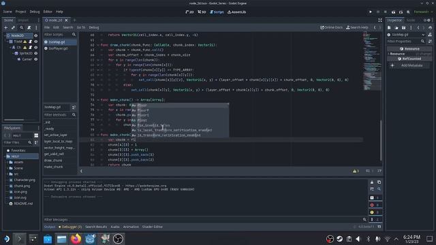Switch to the 2D workspace
This screenshot has width=436, height=245.
coord(189,12)
